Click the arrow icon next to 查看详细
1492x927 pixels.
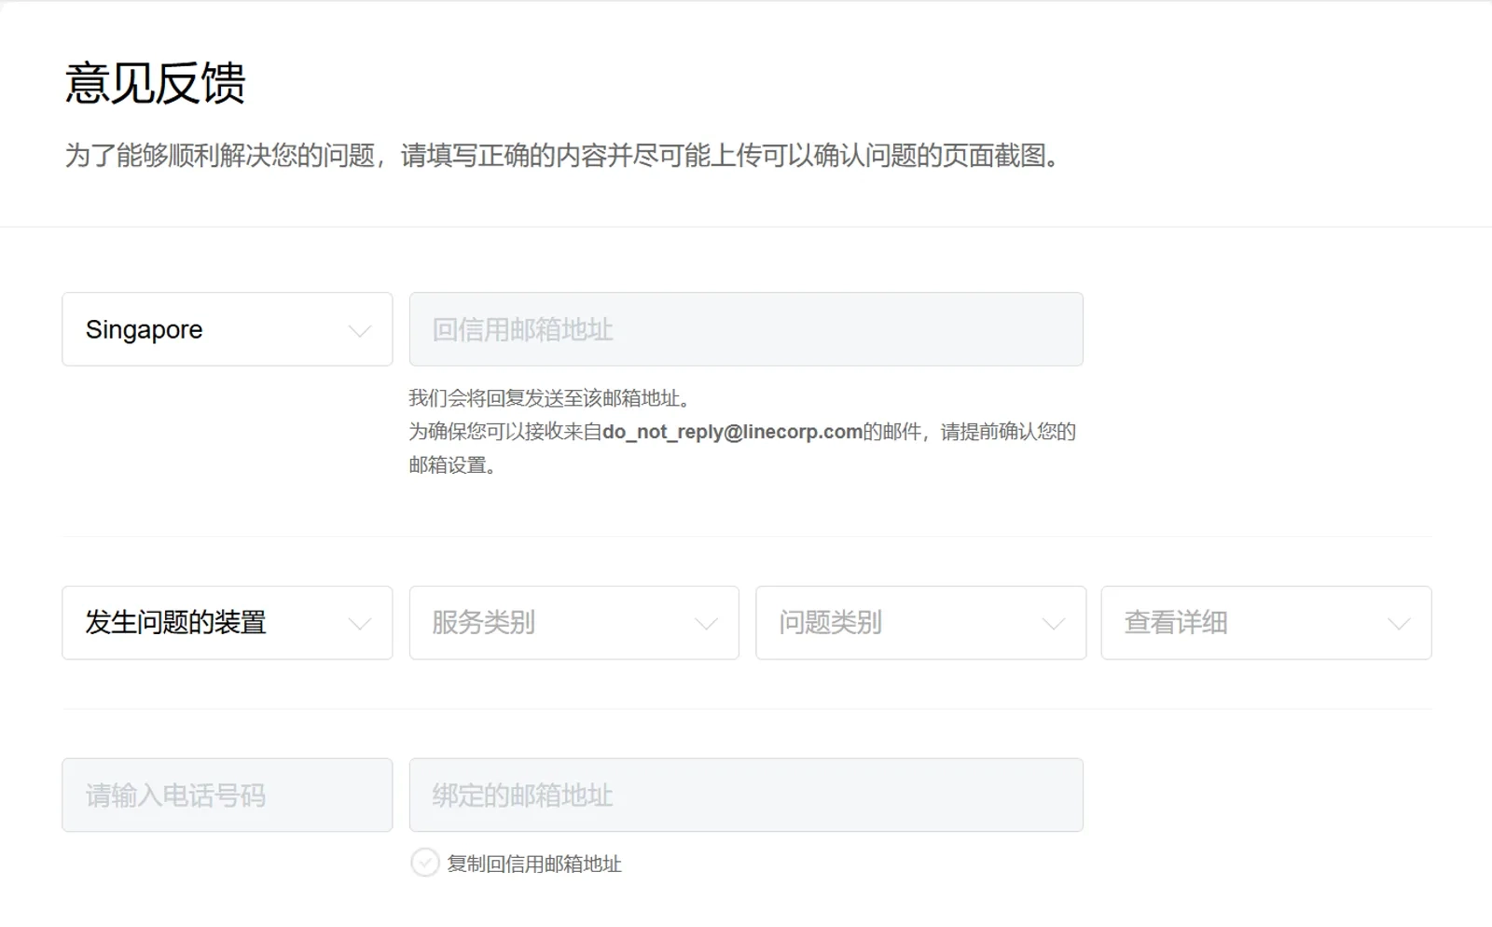pyautogui.click(x=1399, y=624)
